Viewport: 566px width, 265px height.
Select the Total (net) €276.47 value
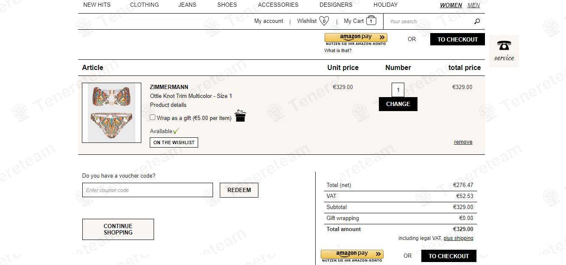coord(463,185)
